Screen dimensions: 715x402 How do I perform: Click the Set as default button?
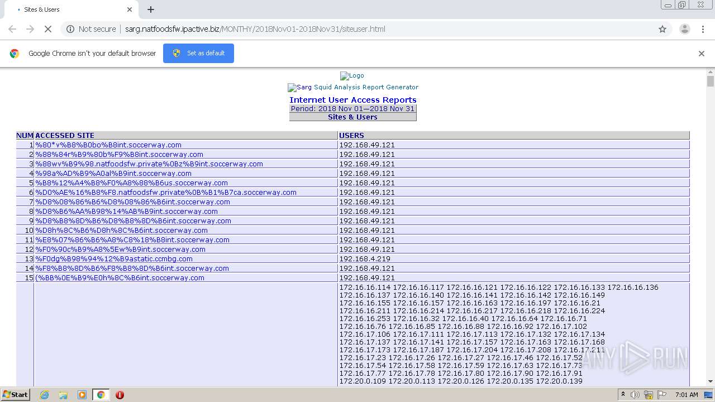click(198, 53)
